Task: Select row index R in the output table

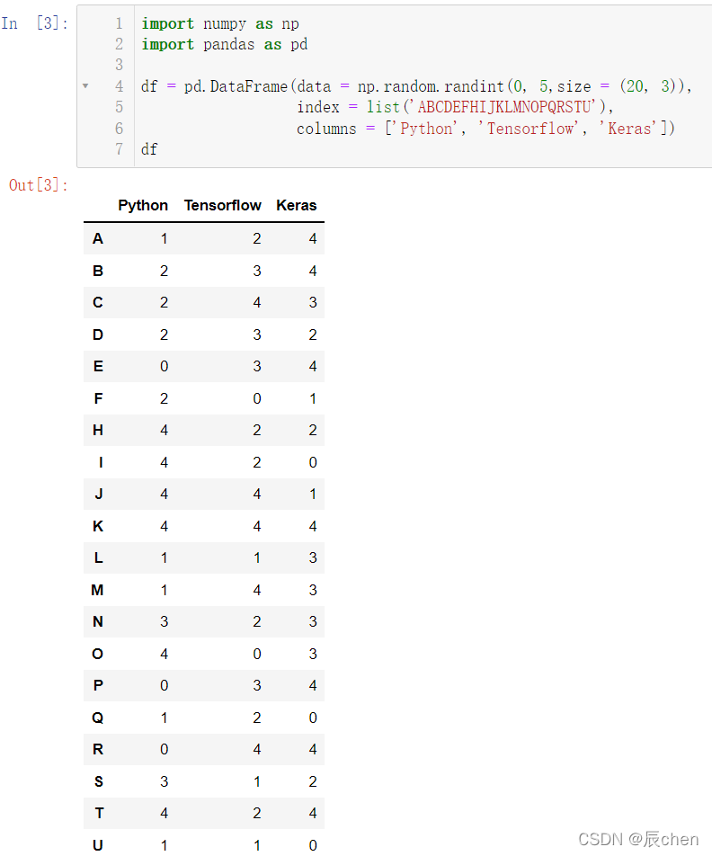Action: coord(98,750)
